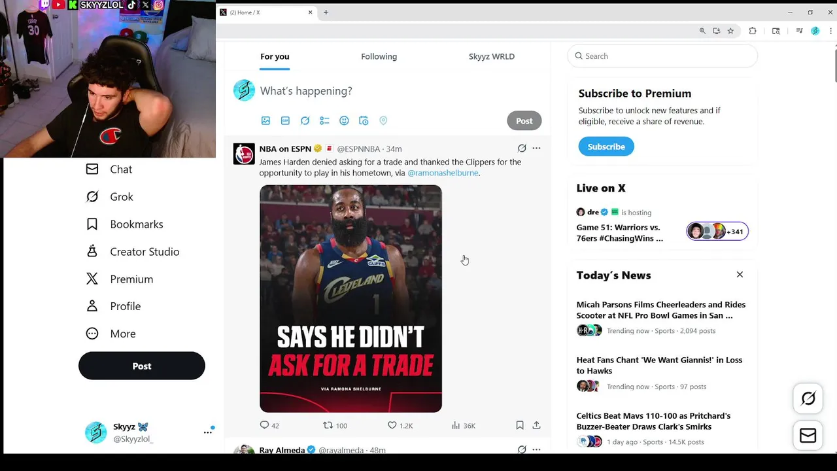This screenshot has width=837, height=471.
Task: Go to Profile in the sidebar
Action: point(113,306)
